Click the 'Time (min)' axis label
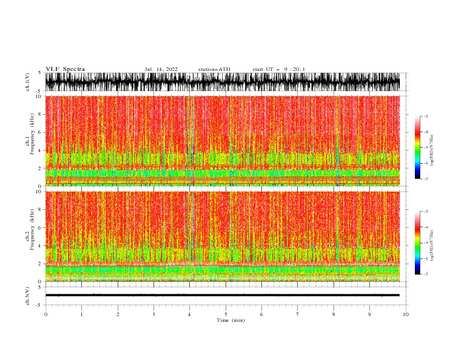This screenshot has width=457, height=353. (231, 320)
